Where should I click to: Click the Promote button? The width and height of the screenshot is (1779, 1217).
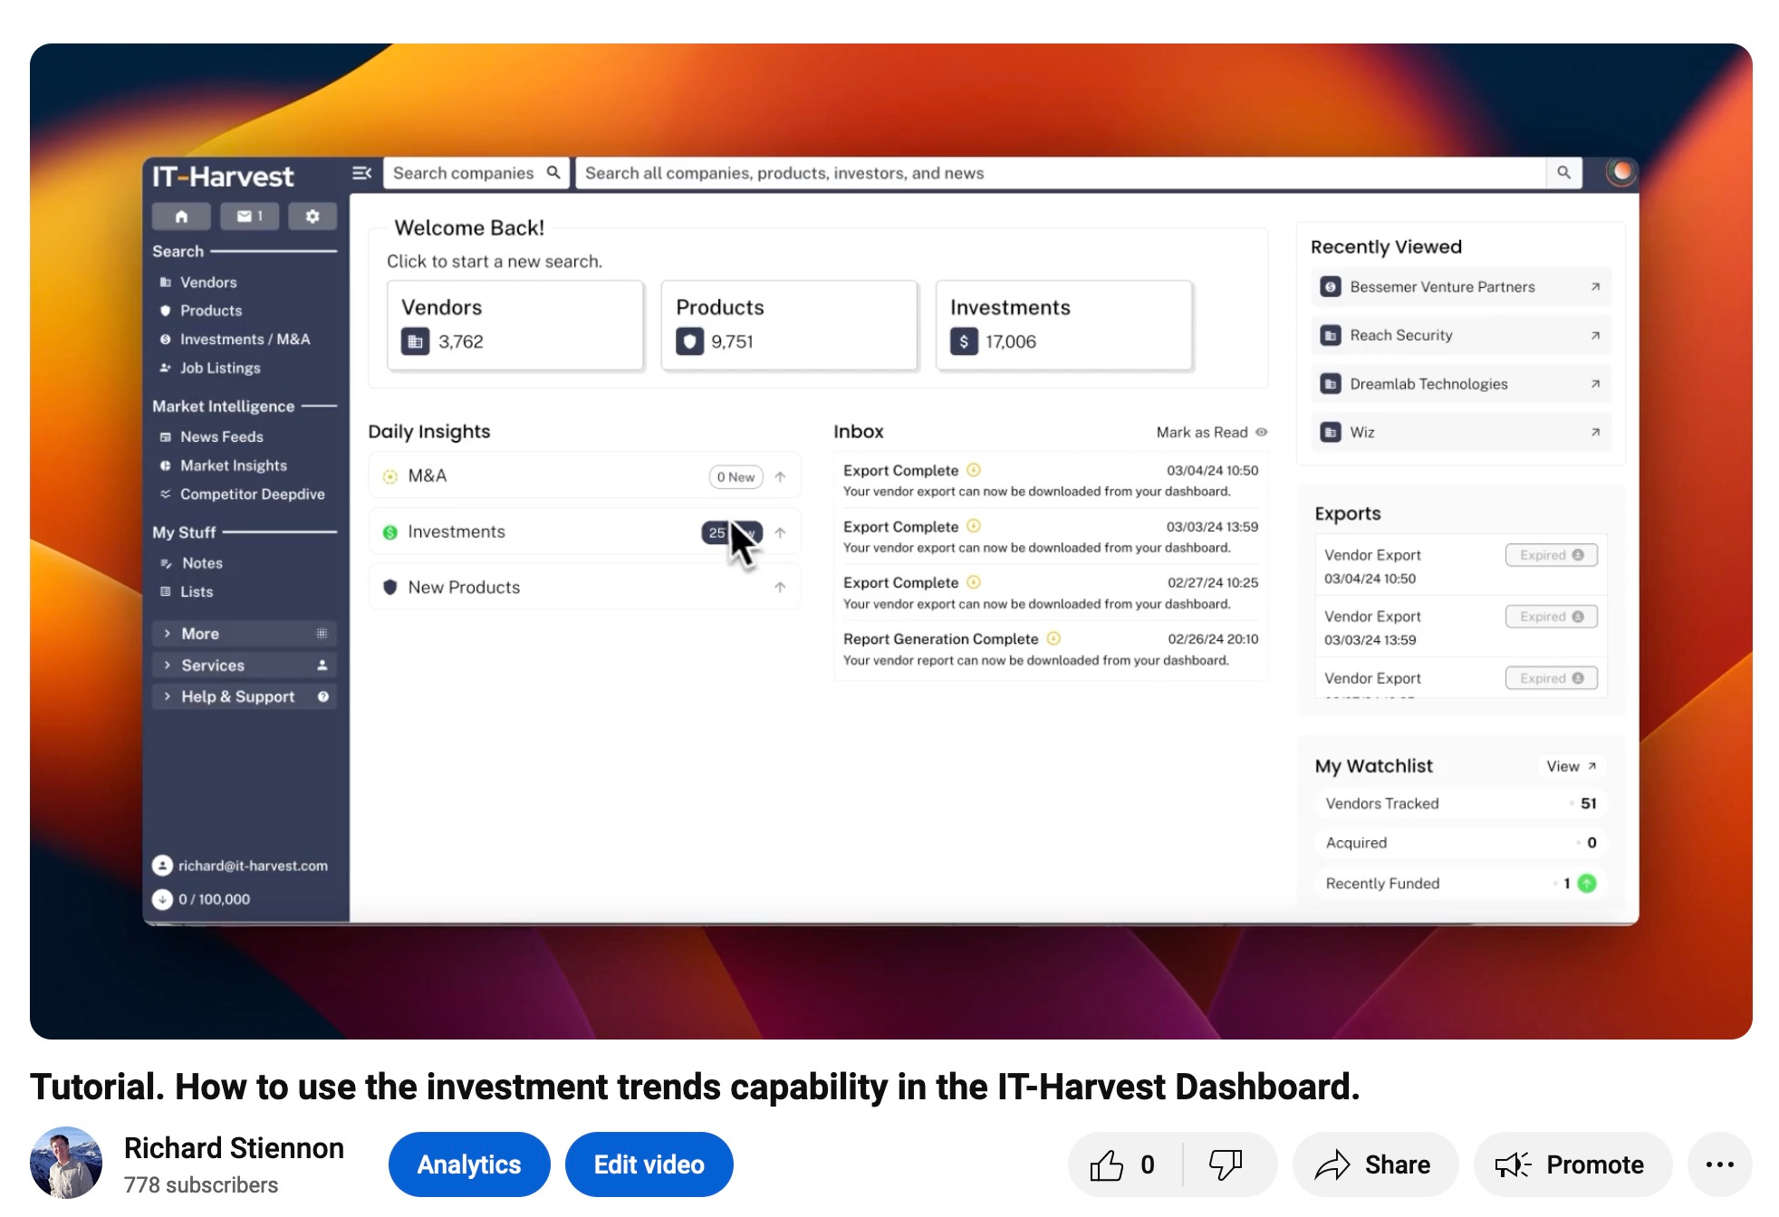coord(1572,1164)
